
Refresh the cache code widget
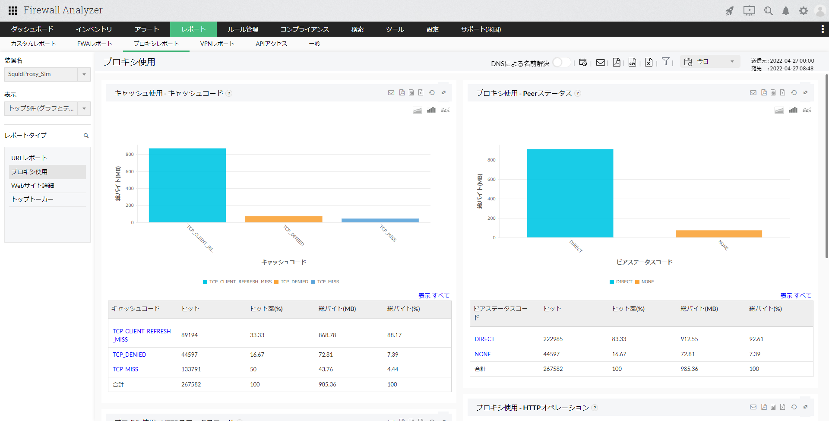click(x=432, y=93)
